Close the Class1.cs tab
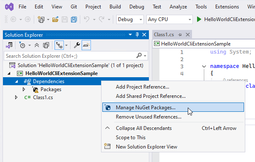This screenshot has height=162, width=255. tap(188, 35)
